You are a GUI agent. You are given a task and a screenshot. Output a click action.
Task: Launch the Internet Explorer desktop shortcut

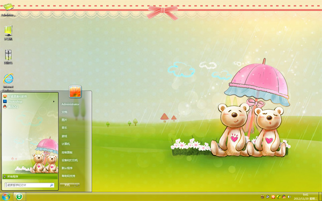[9, 79]
